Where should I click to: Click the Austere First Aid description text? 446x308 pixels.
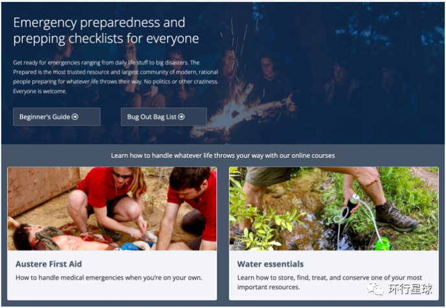point(109,278)
